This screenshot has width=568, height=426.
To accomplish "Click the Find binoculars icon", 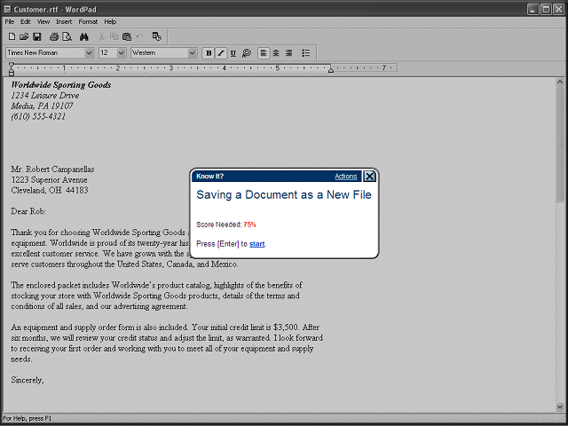I will (84, 36).
